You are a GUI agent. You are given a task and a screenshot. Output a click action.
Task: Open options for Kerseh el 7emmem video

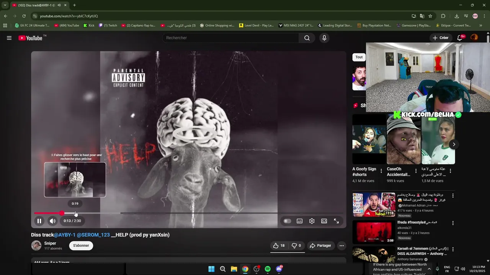coord(453,249)
